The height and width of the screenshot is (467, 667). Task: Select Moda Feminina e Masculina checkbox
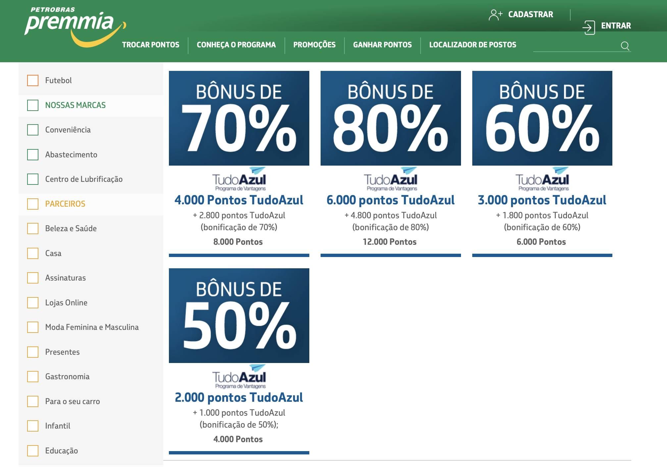(33, 327)
